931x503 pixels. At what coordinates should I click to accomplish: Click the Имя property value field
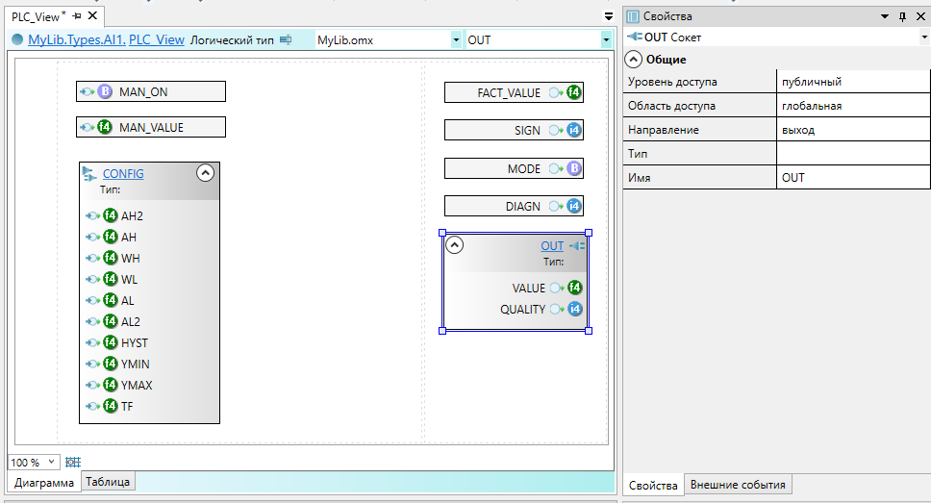852,178
